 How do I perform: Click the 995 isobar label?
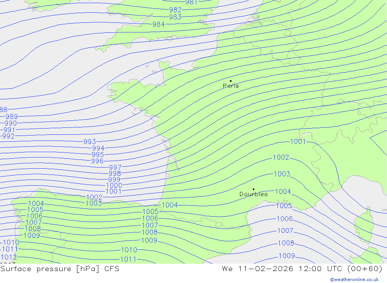[98, 155]
